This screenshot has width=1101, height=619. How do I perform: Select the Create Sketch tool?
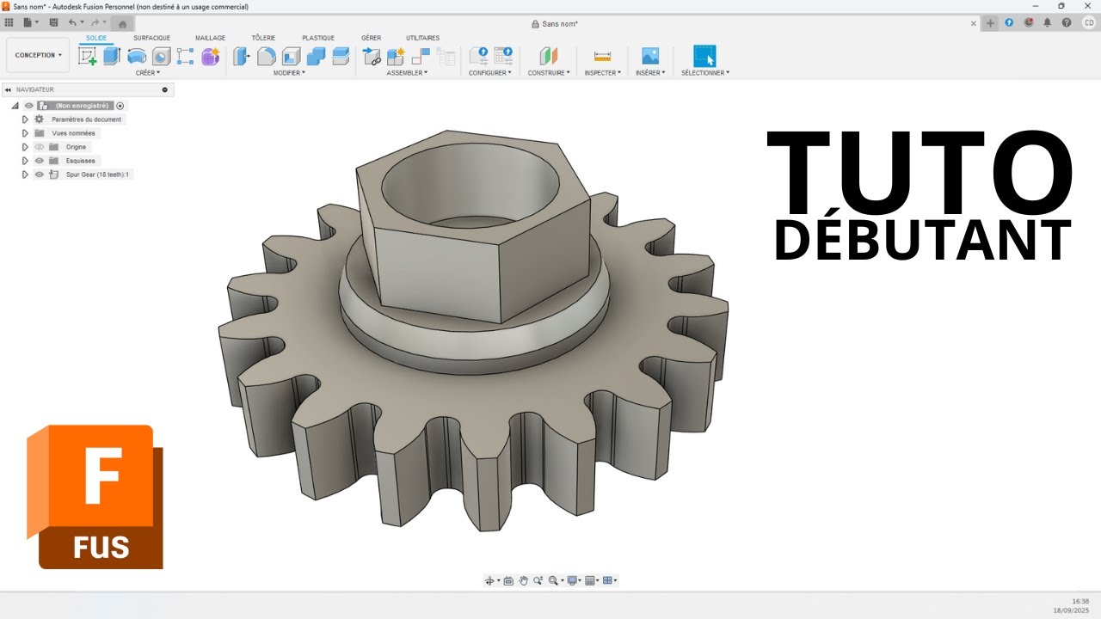[88, 57]
